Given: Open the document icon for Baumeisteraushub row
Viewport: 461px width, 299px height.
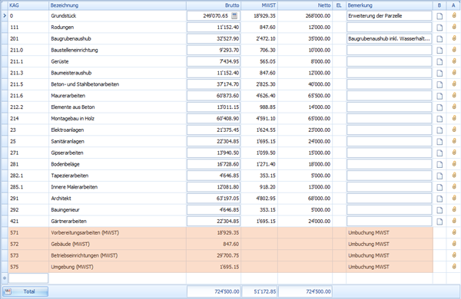Looking at the screenshot, I should click(439, 74).
